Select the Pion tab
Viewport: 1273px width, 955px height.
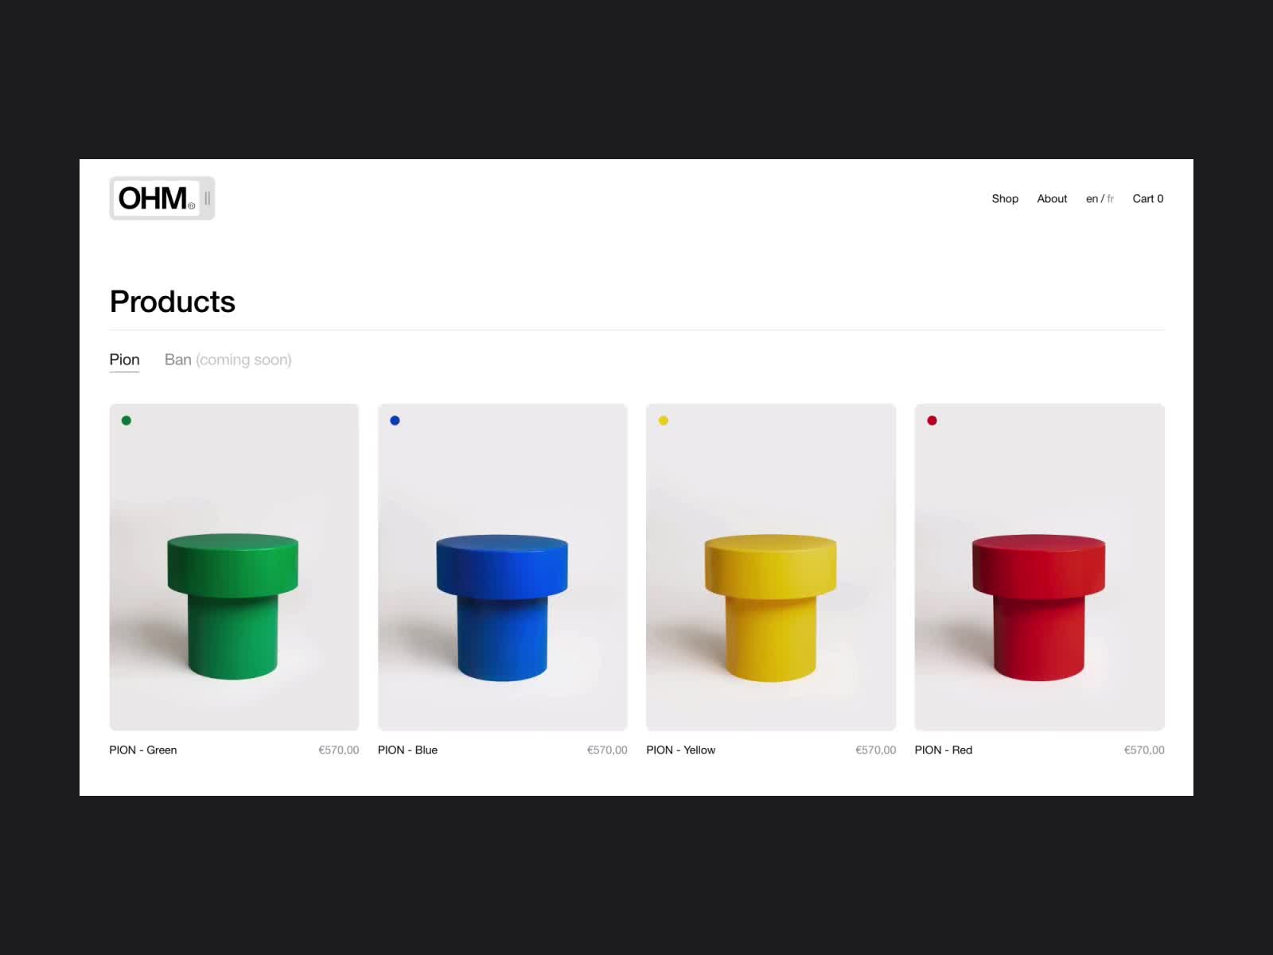pyautogui.click(x=124, y=360)
